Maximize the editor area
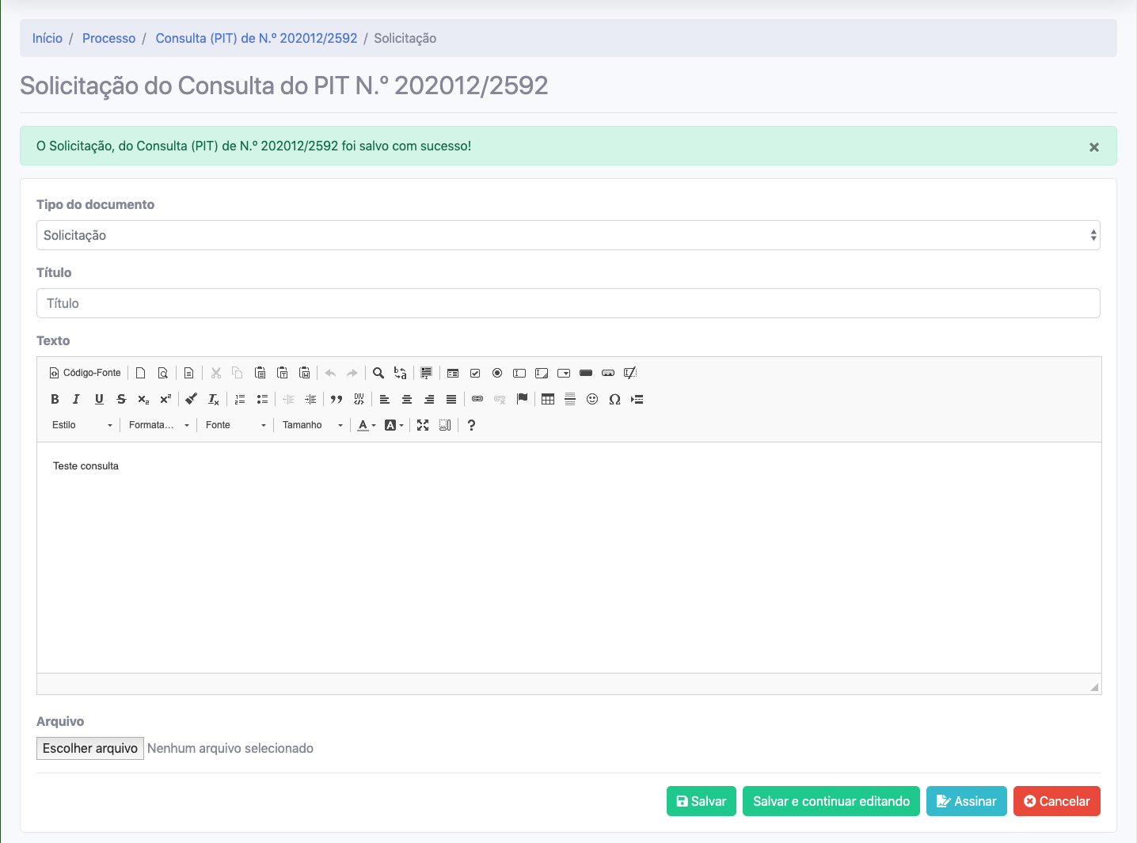This screenshot has width=1137, height=843. click(x=423, y=425)
